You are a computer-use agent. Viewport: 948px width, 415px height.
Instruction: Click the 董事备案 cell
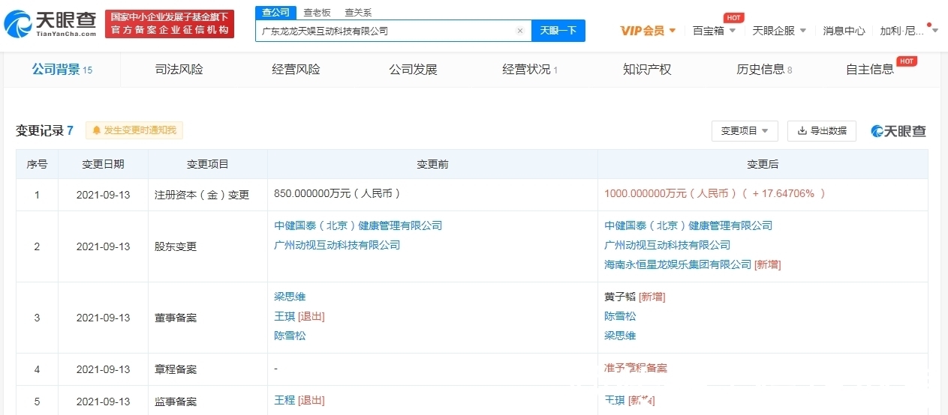tap(208, 318)
